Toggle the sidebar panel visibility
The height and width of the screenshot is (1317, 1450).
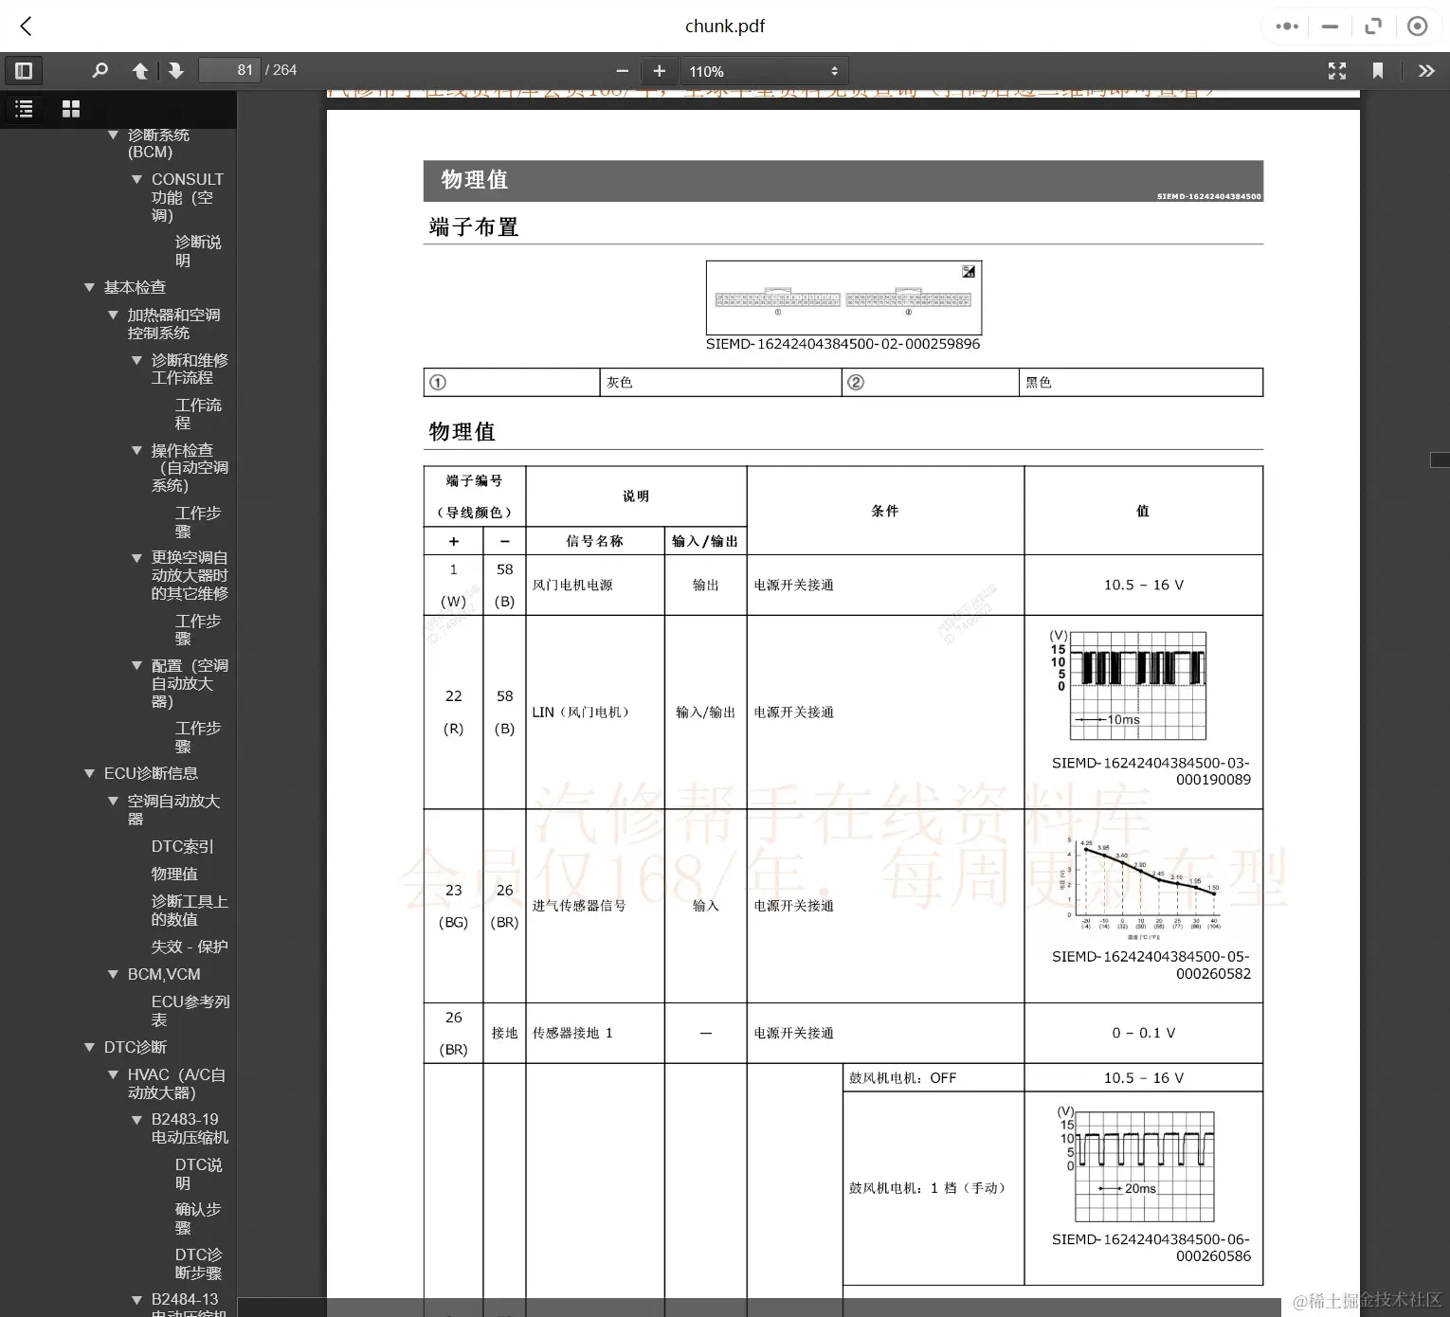pos(24,70)
